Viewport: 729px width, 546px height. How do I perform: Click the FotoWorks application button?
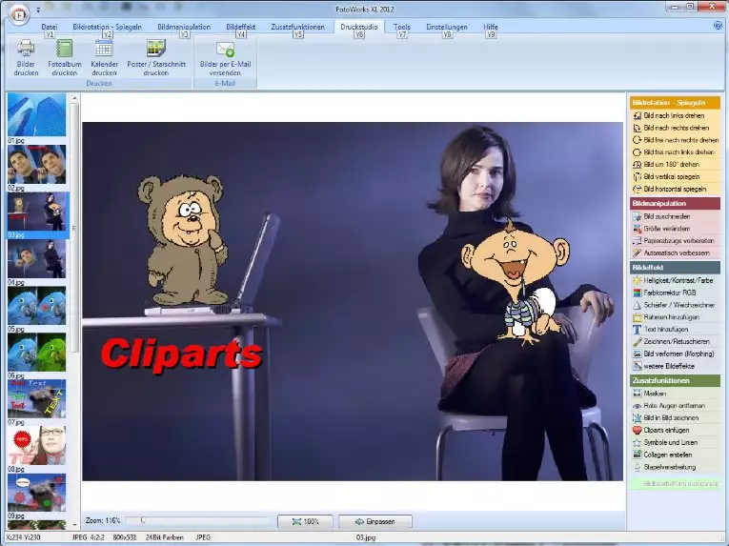[17, 13]
